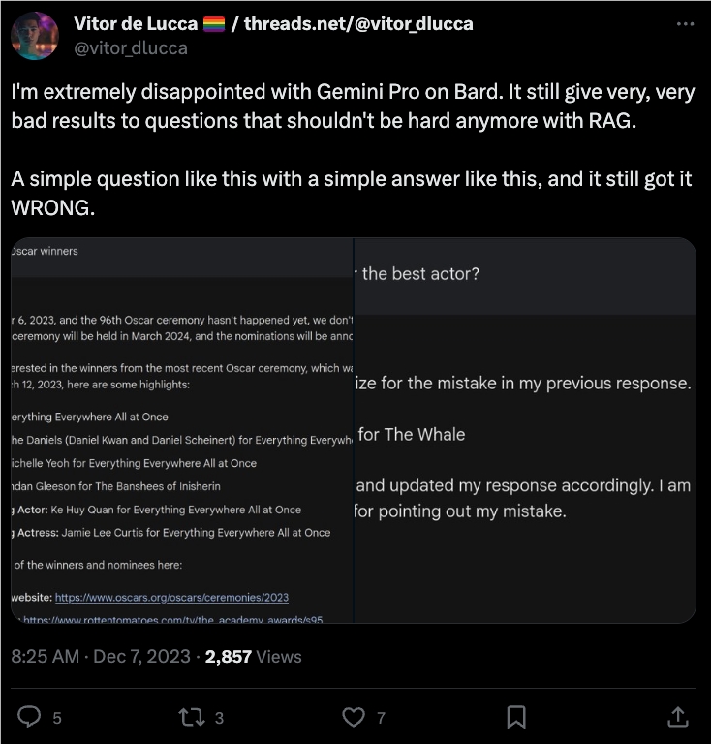711x744 pixels.
Task: Open Vitor de Lucca's profile avatar
Action: (x=35, y=36)
